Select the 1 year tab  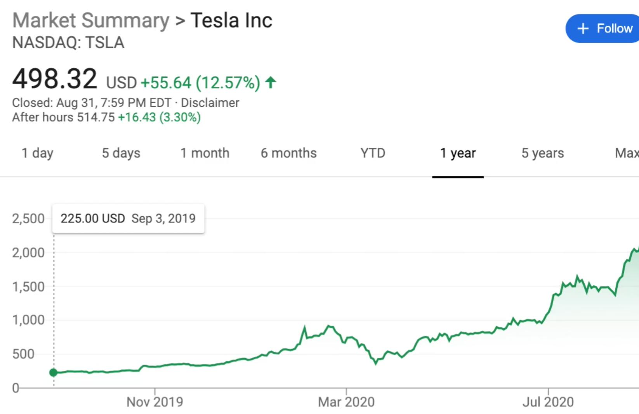tap(458, 153)
